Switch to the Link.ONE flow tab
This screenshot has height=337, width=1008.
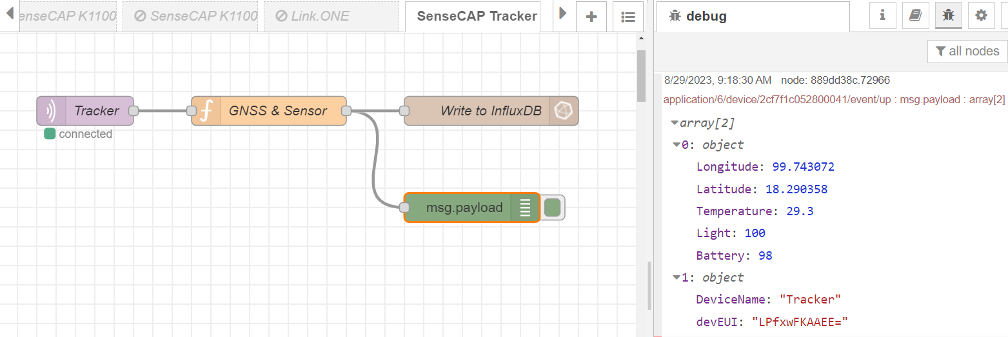pos(331,16)
